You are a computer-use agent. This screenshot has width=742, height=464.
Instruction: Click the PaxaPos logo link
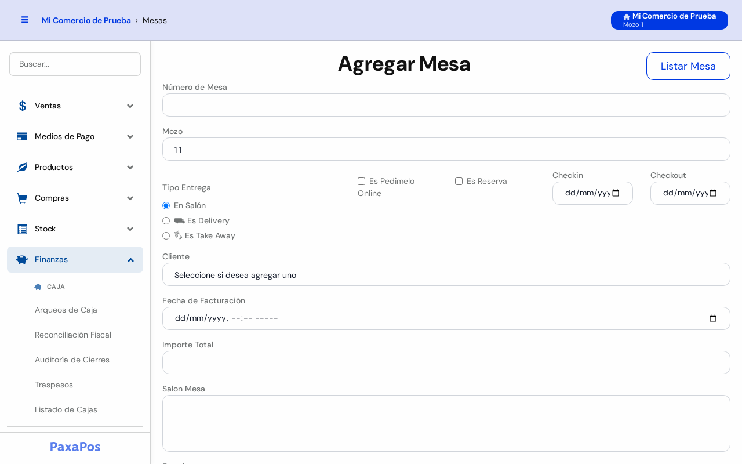75,447
